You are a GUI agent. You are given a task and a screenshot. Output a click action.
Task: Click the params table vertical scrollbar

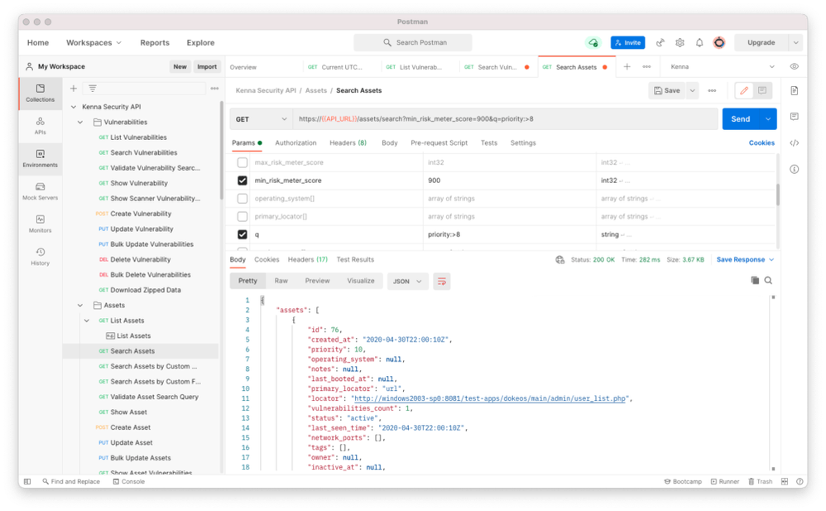[x=777, y=195]
